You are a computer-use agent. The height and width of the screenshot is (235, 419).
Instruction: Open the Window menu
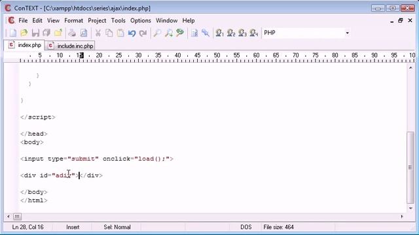pyautogui.click(x=166, y=20)
